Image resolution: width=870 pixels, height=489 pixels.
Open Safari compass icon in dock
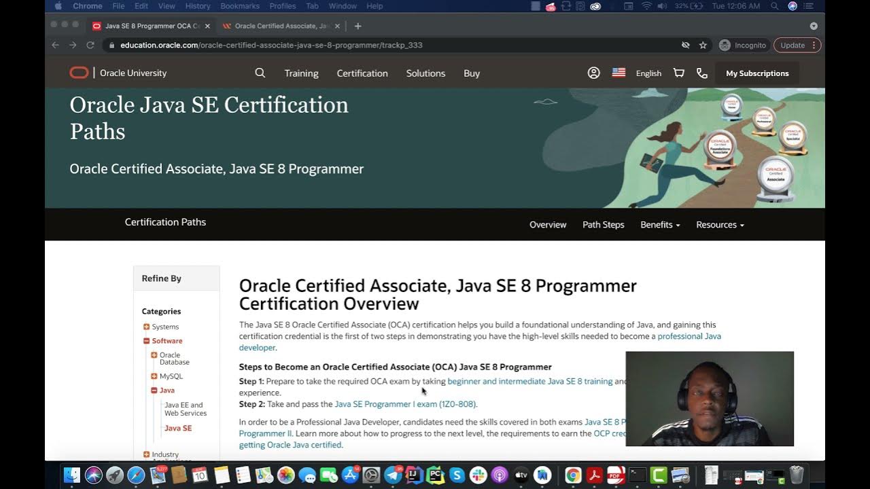pos(136,475)
